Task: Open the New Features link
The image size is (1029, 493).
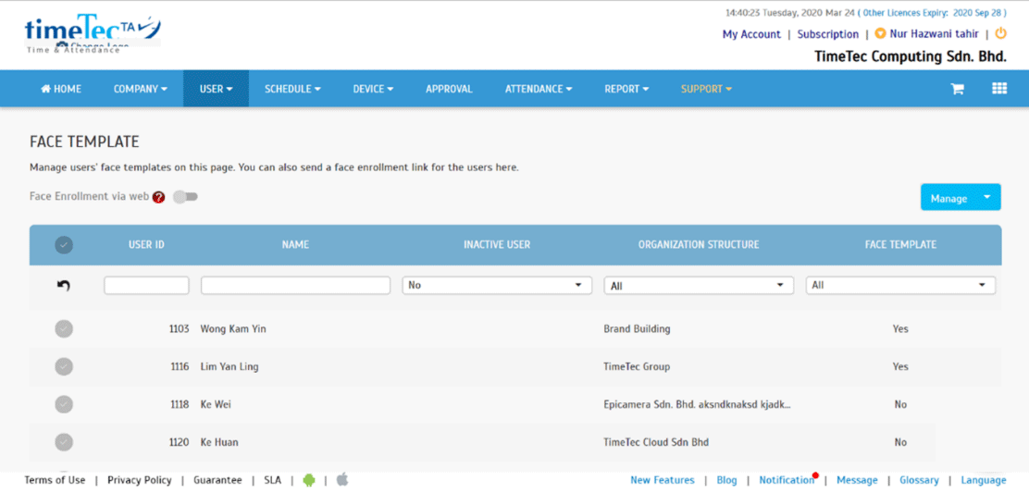Action: 663,480
